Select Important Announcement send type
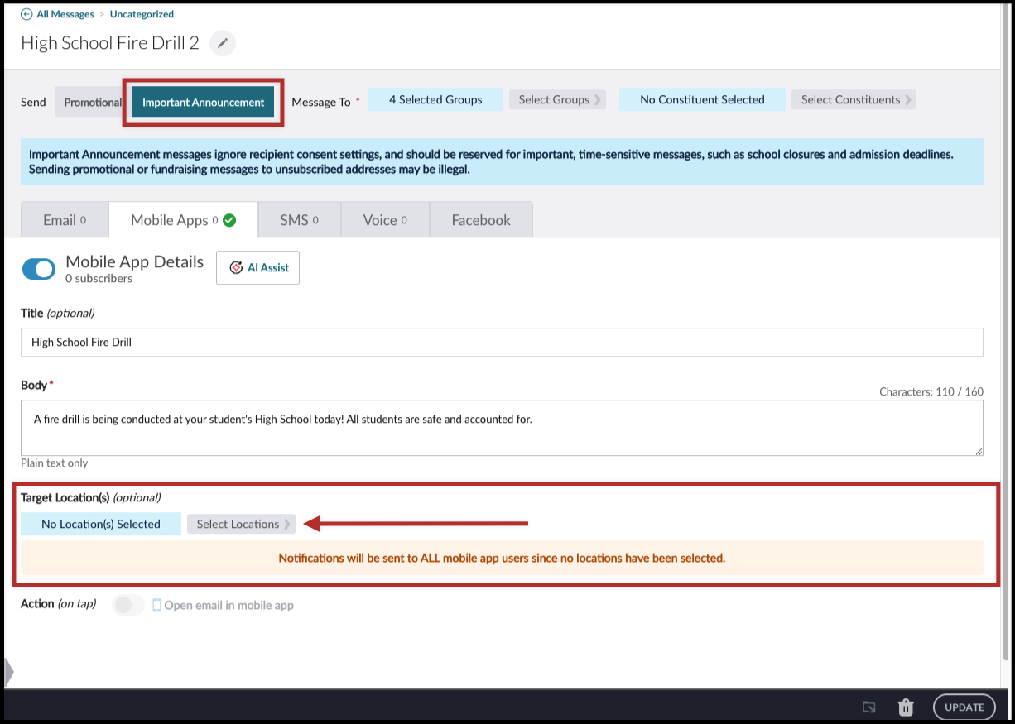 pos(203,102)
